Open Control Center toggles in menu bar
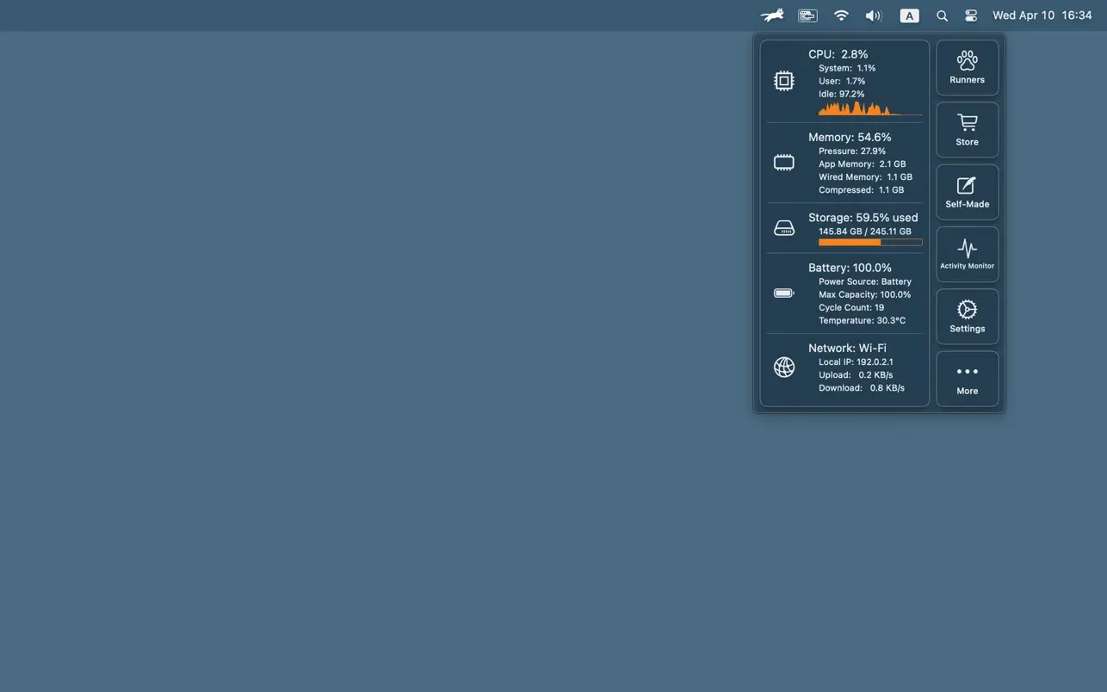The width and height of the screenshot is (1107, 692). click(971, 15)
